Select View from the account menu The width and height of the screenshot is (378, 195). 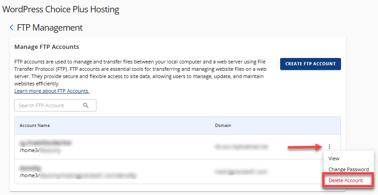(334, 158)
